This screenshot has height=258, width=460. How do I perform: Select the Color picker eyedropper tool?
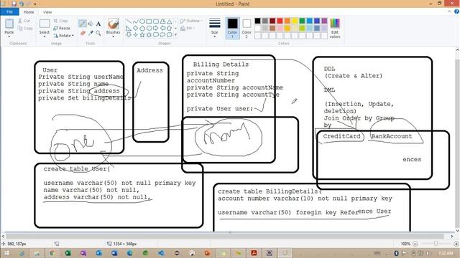91,33
